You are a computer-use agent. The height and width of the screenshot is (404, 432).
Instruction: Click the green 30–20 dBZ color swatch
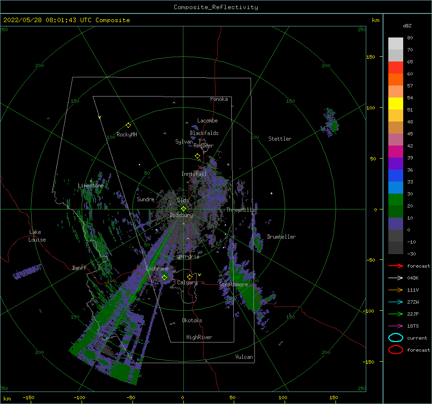[x=396, y=200]
